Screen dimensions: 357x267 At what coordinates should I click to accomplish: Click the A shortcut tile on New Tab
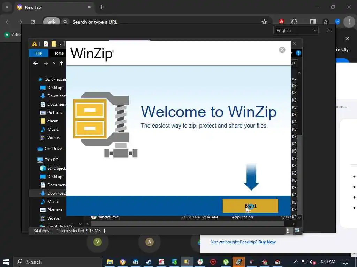tap(149, 242)
